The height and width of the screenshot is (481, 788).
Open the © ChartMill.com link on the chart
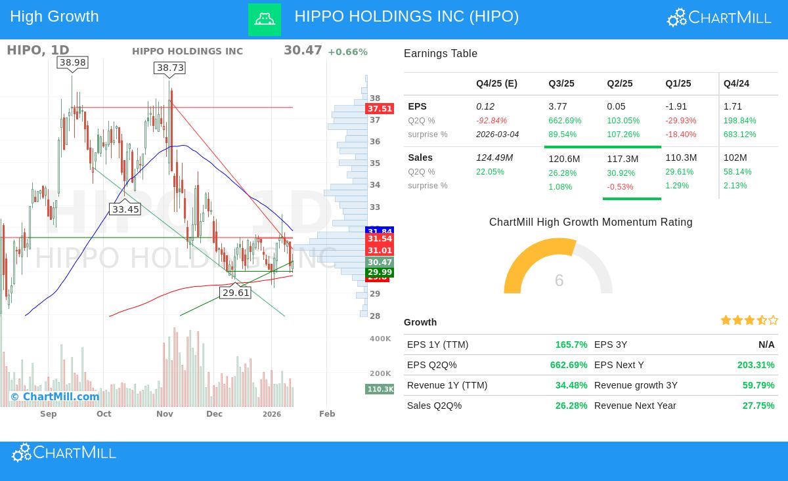point(55,396)
